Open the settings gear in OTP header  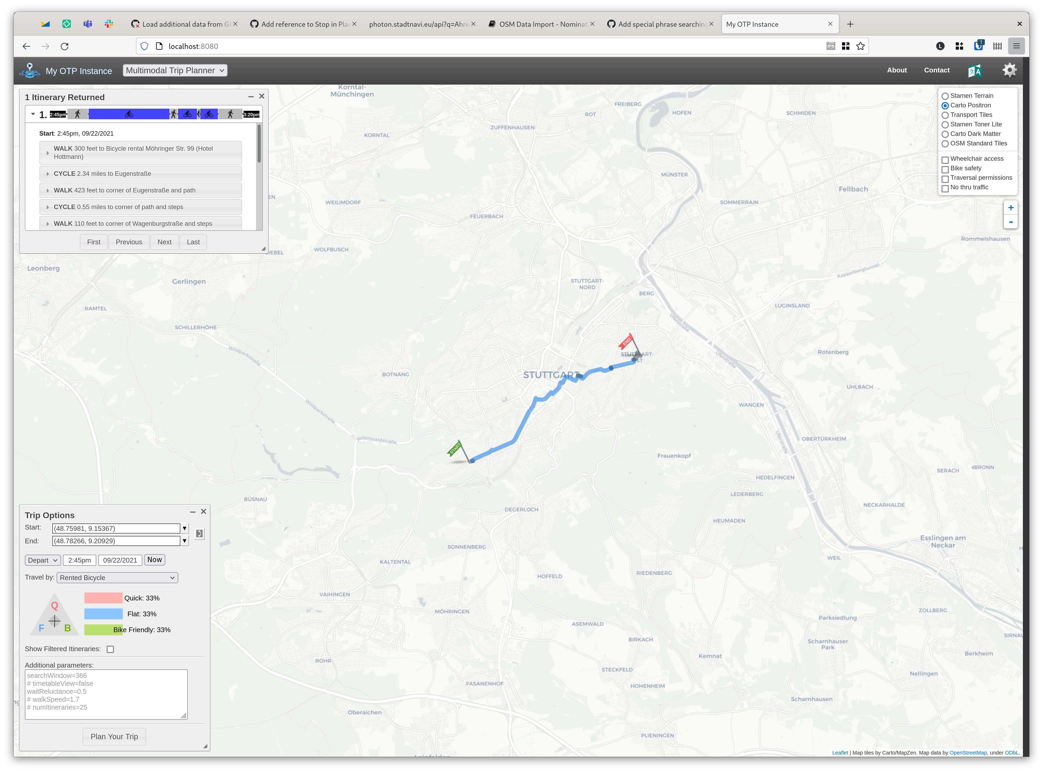tap(1009, 70)
